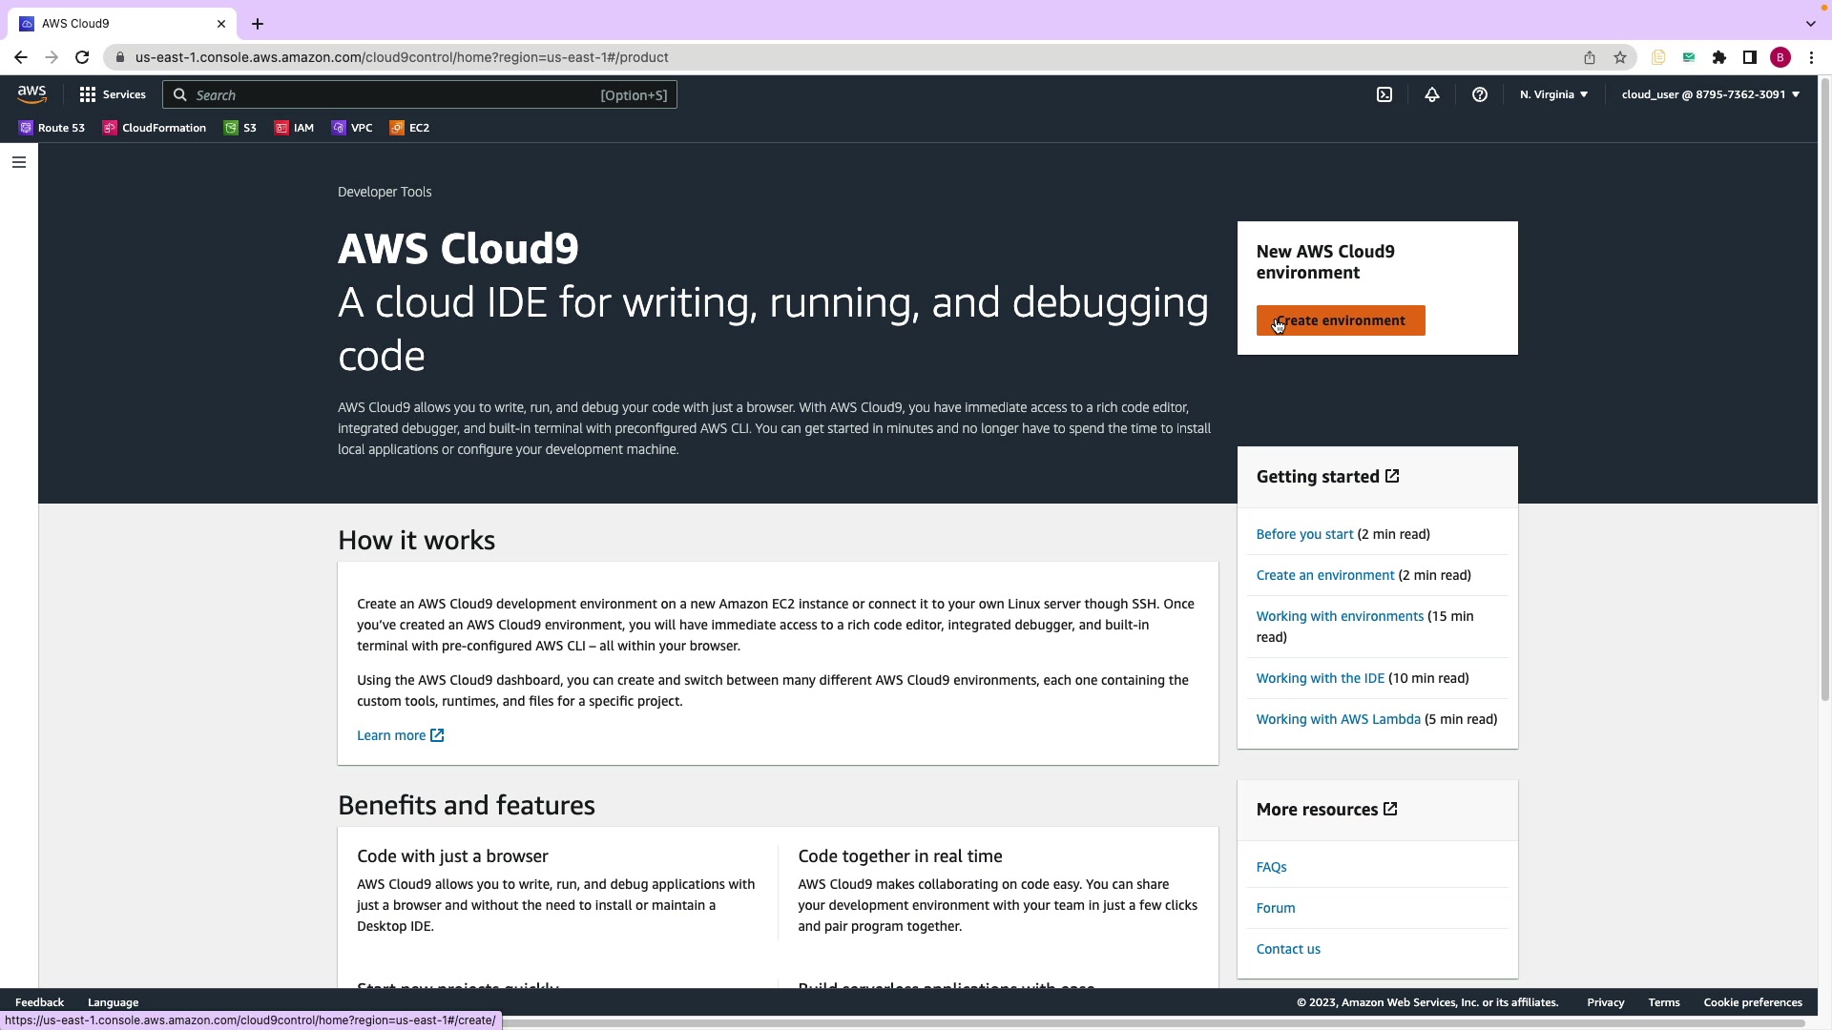Open the help question mark icon
Screen dimensions: 1832x1030
[1480, 94]
